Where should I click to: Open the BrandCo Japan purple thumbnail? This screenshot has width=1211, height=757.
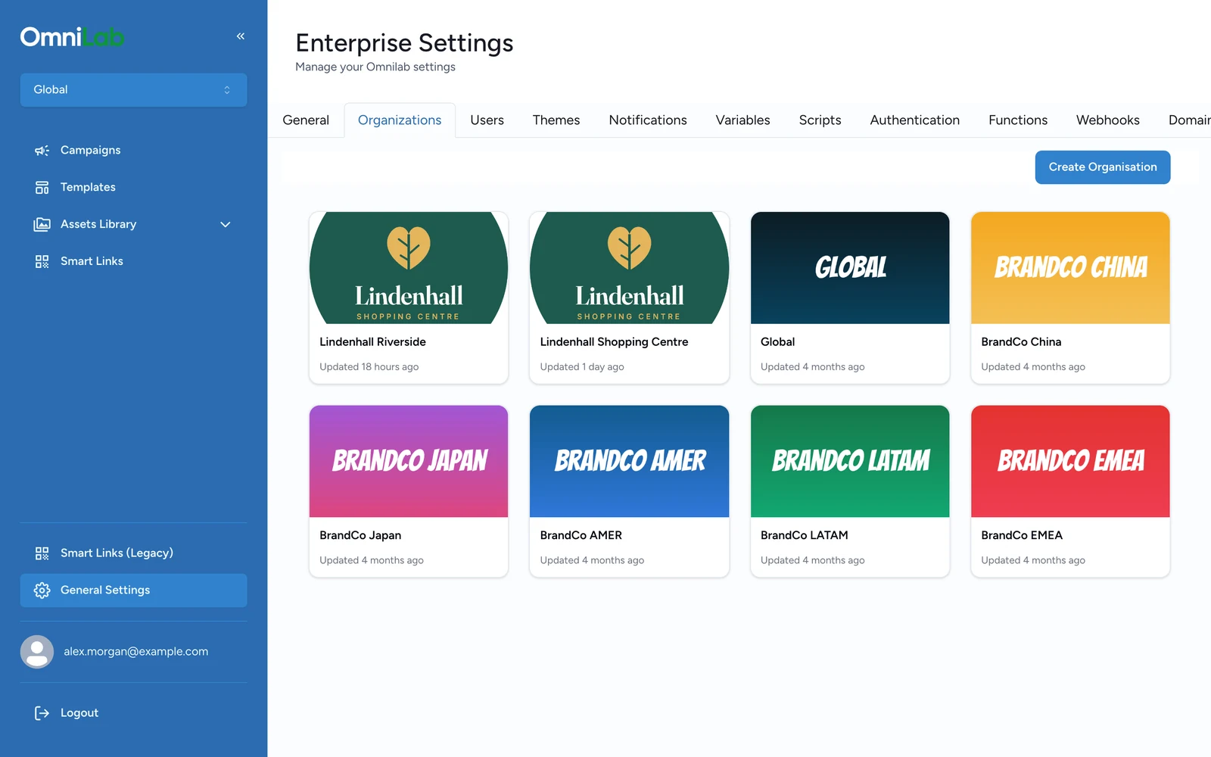click(x=409, y=462)
